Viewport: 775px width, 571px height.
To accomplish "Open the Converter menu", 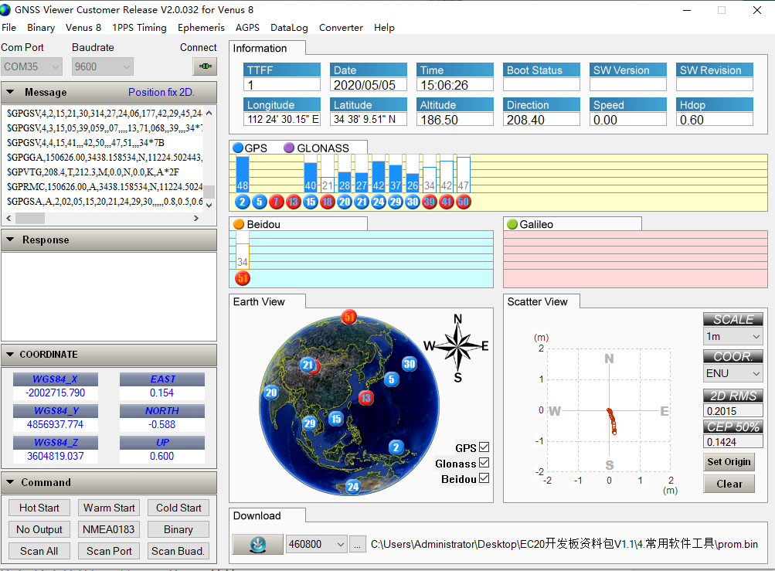I will point(341,28).
